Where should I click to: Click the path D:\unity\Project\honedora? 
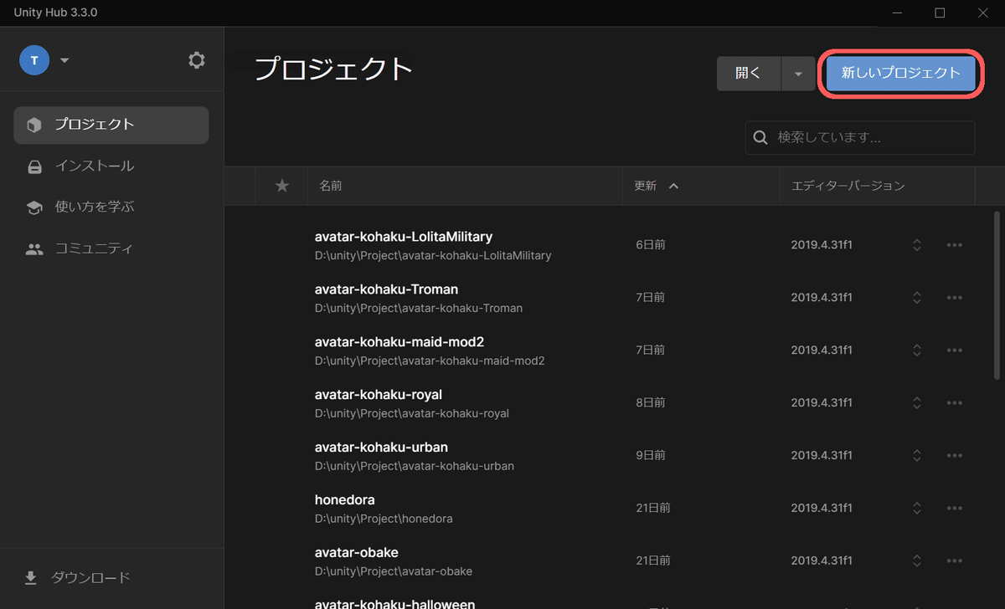(384, 519)
